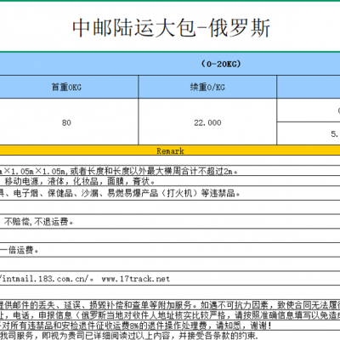The image size is (340, 340).
Task: Click the row mentioning 移动电源，液体，化妆品
Action: click(170, 181)
